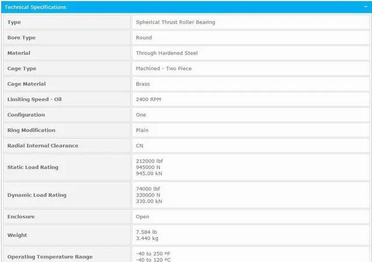
Task: Select the Open enclosure value
Action: coord(142,217)
